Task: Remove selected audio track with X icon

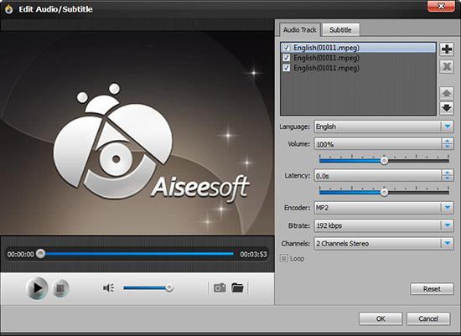Action: [447, 67]
